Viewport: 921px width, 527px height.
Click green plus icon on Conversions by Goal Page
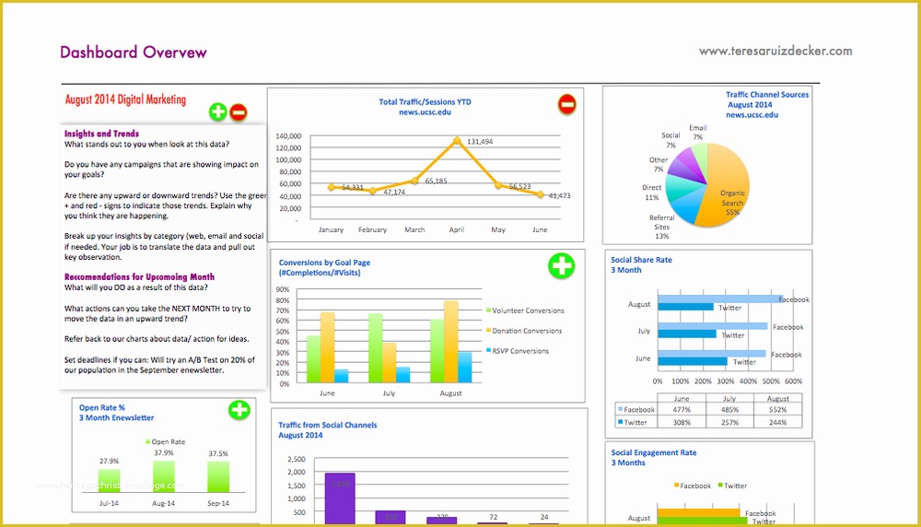coord(561,266)
